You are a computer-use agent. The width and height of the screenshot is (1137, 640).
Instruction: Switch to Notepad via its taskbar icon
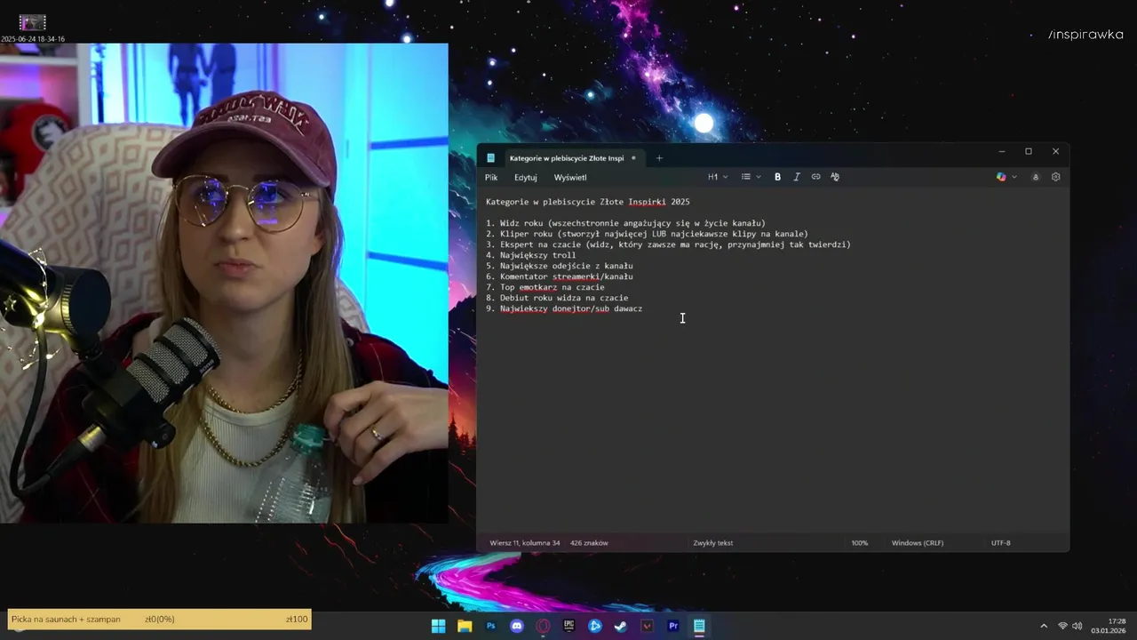pos(699,626)
